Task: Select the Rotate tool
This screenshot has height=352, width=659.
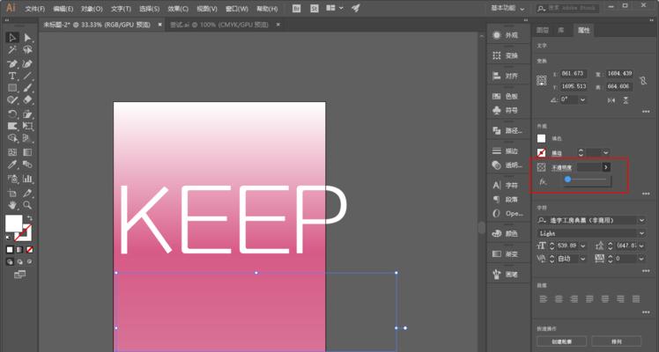Action: pos(12,114)
